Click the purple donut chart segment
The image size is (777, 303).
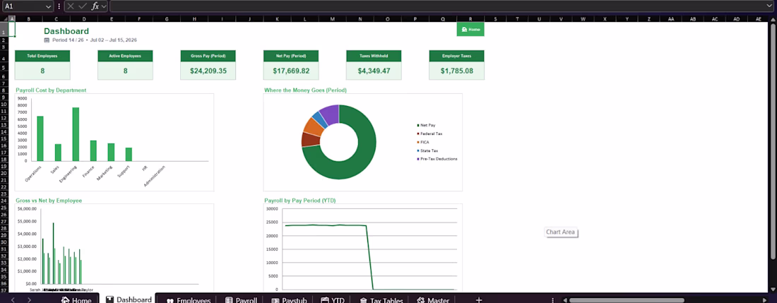pyautogui.click(x=331, y=113)
